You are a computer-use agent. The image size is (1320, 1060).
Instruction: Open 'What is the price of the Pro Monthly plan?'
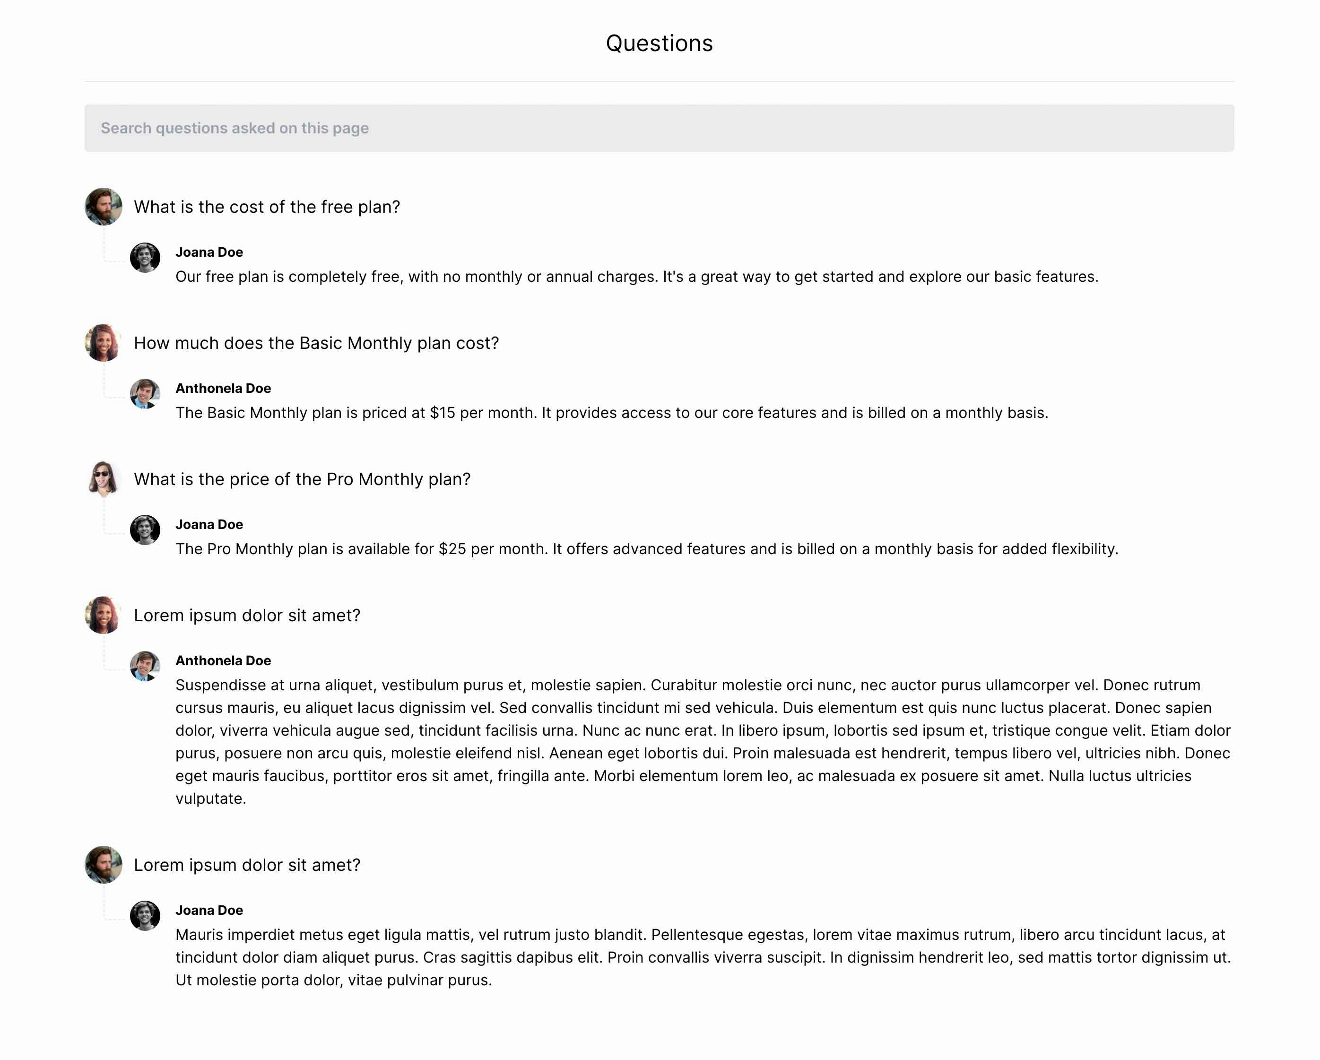[303, 479]
